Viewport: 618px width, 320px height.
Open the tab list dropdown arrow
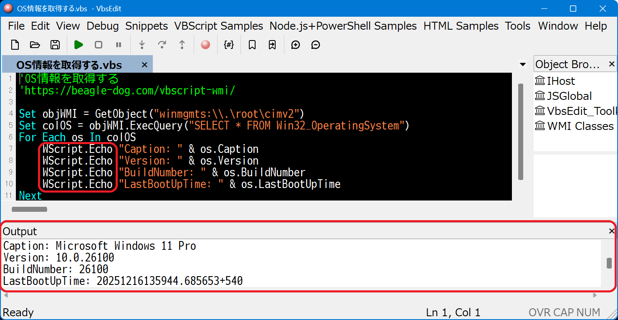click(x=522, y=64)
